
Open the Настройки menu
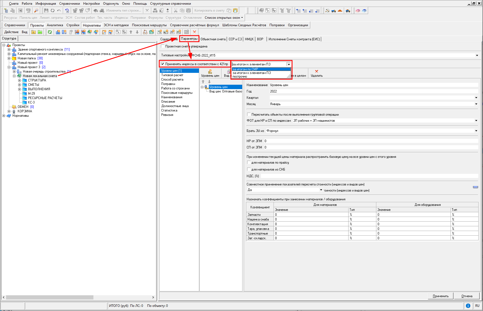pyautogui.click(x=91, y=4)
